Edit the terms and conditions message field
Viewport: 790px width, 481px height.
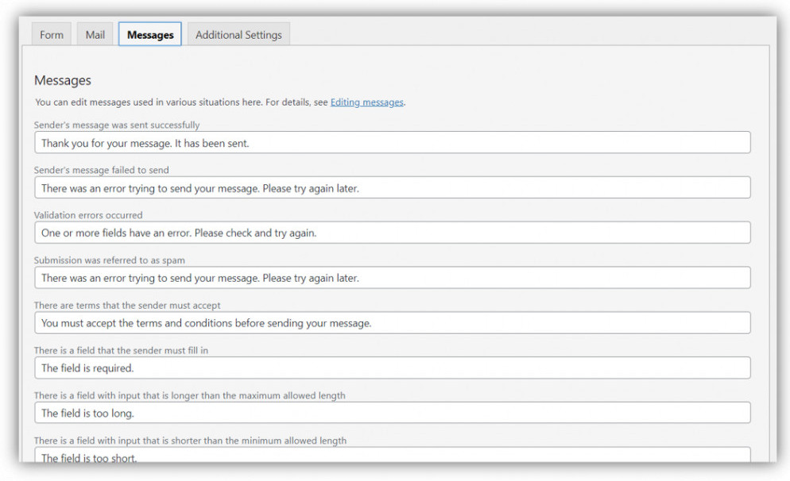[x=393, y=323]
